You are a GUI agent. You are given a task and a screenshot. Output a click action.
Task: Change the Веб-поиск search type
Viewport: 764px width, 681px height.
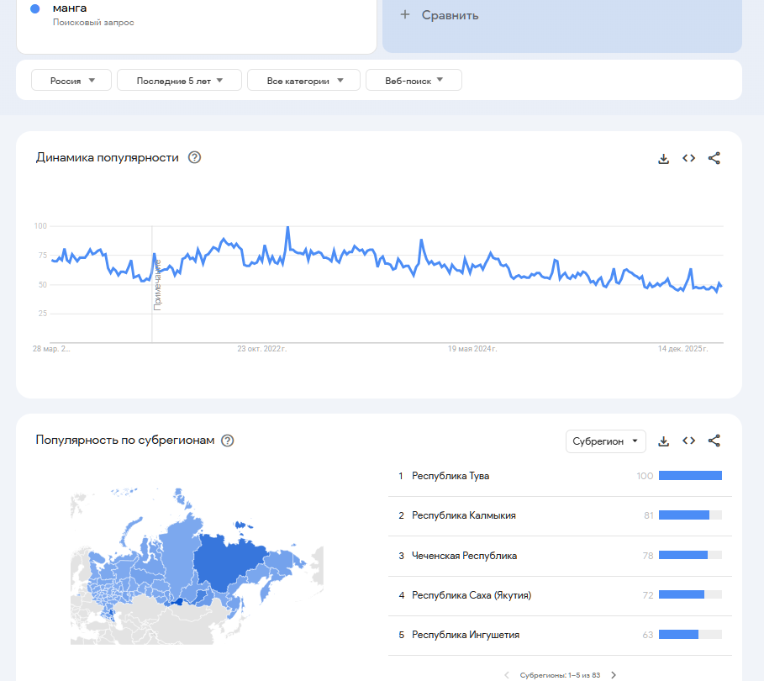pyautogui.click(x=414, y=81)
